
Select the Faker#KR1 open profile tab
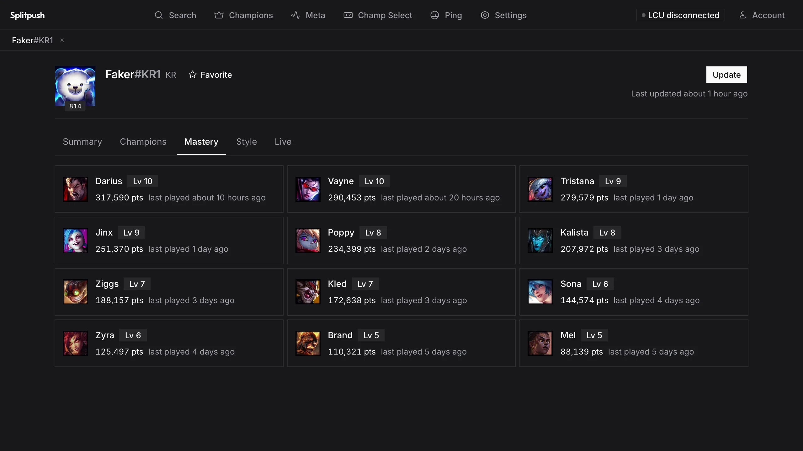pyautogui.click(x=33, y=40)
